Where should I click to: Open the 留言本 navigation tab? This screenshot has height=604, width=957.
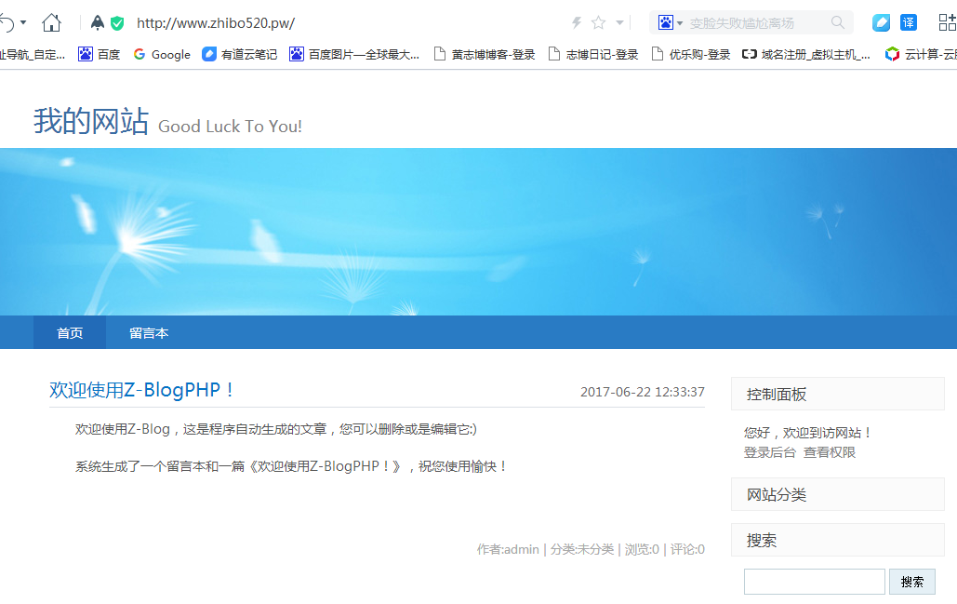149,332
